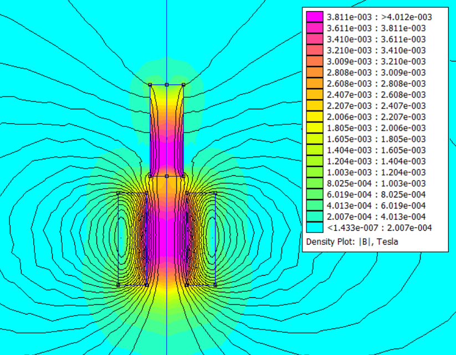Click the 1.404e-003 : 1.605e-003 legend swatch
Screen dimensions: 456x355
point(314,150)
